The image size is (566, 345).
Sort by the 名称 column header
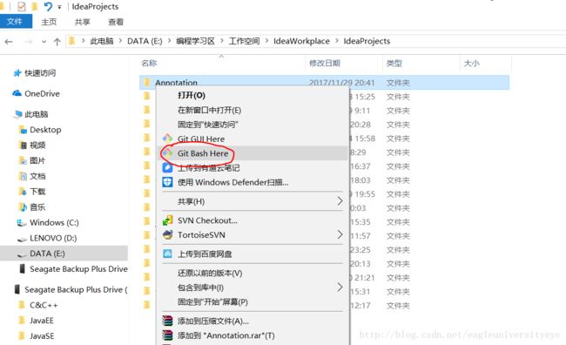point(149,64)
